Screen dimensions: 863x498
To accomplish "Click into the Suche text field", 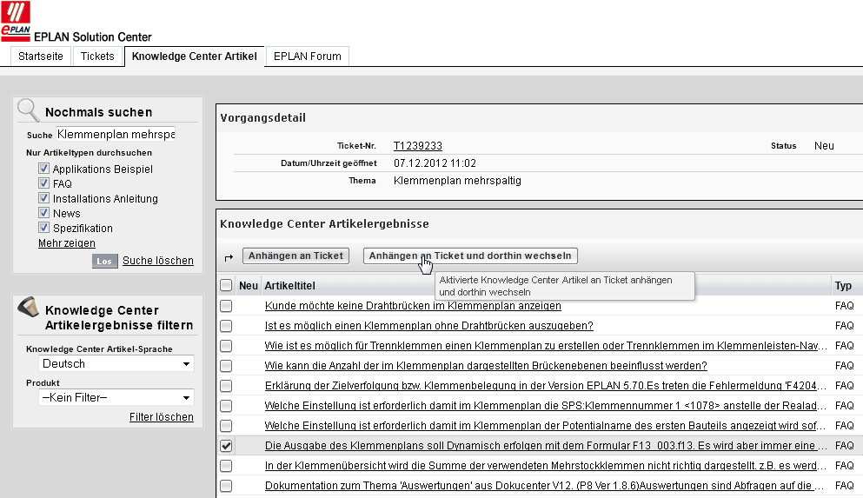I will coord(116,135).
